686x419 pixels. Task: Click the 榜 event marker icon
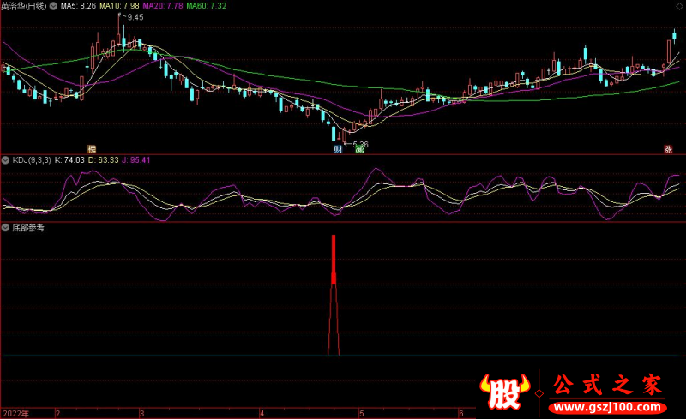[x=92, y=149]
